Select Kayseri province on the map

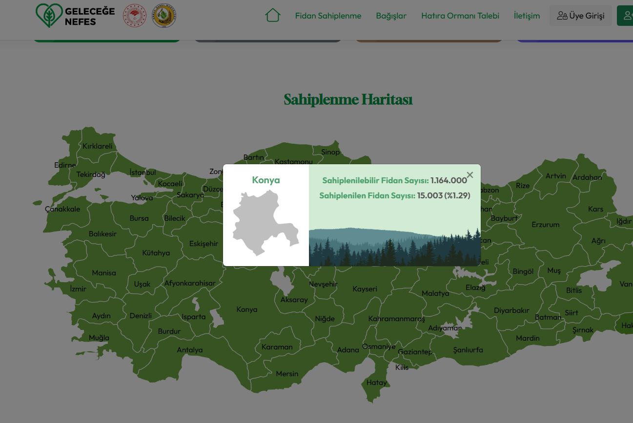click(365, 289)
